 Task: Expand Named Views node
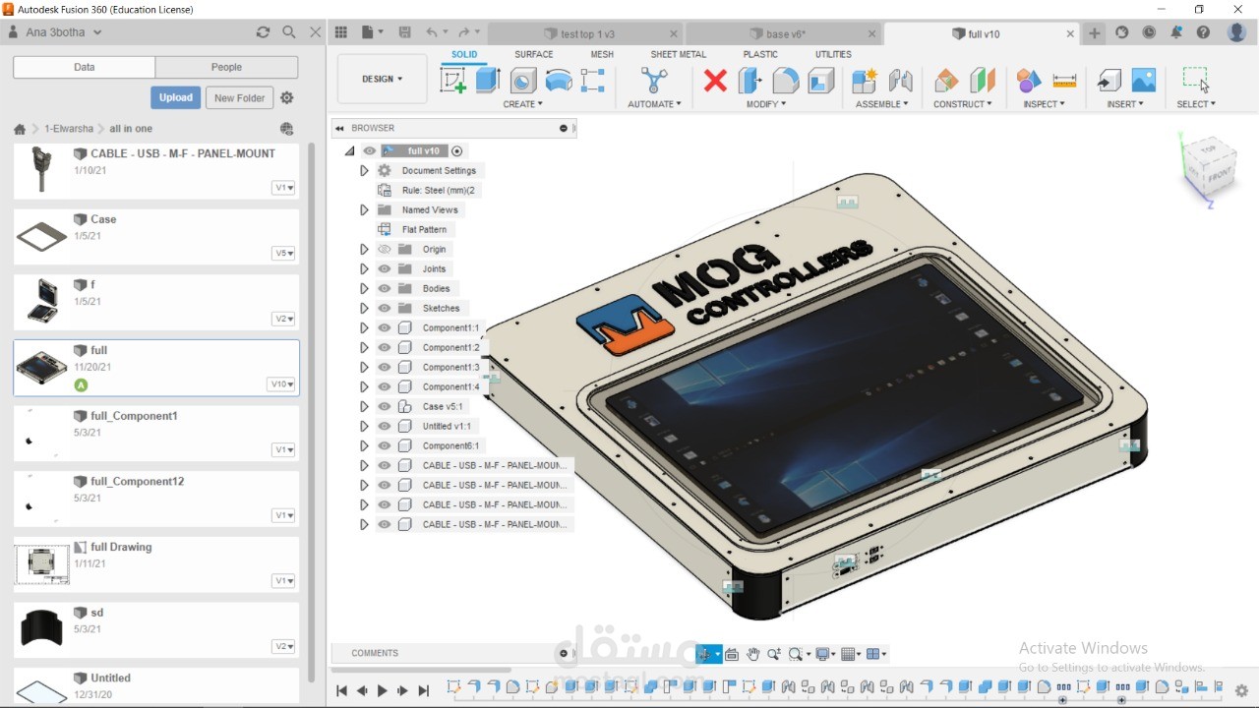[x=364, y=210]
